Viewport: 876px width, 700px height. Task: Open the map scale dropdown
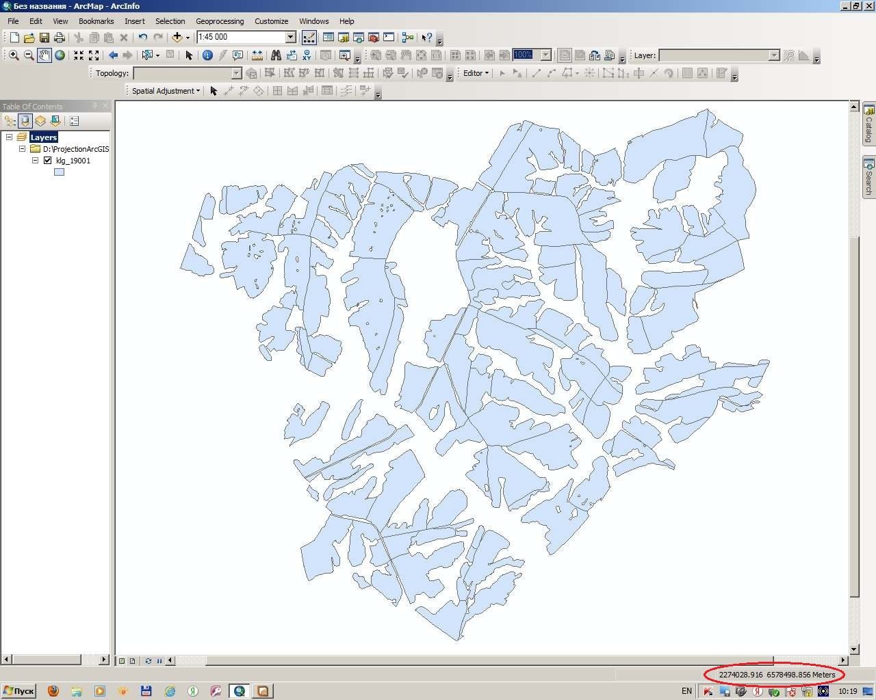[290, 37]
